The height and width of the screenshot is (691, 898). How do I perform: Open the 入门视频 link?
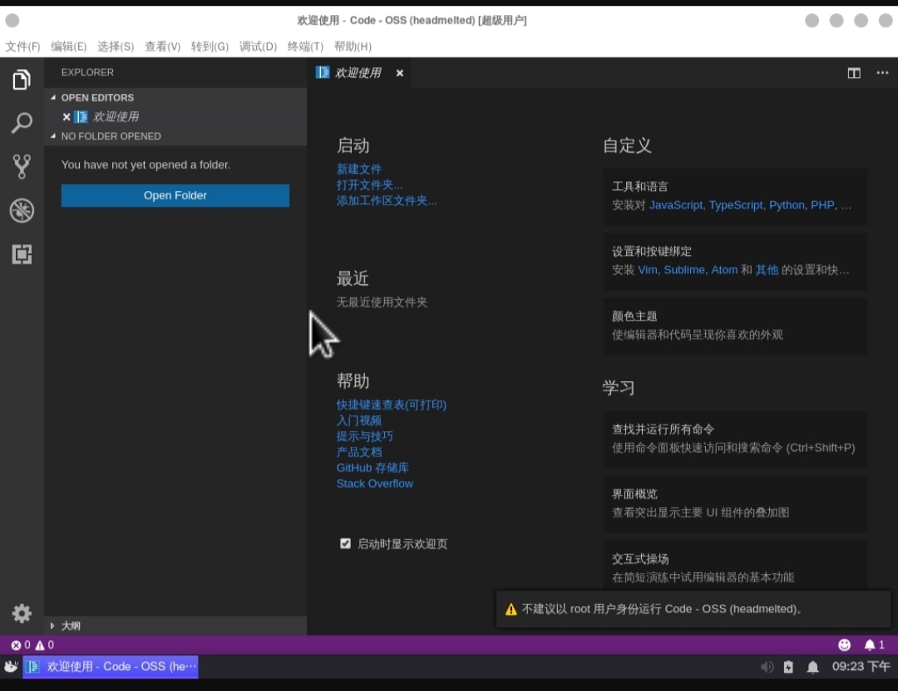pyautogui.click(x=359, y=420)
